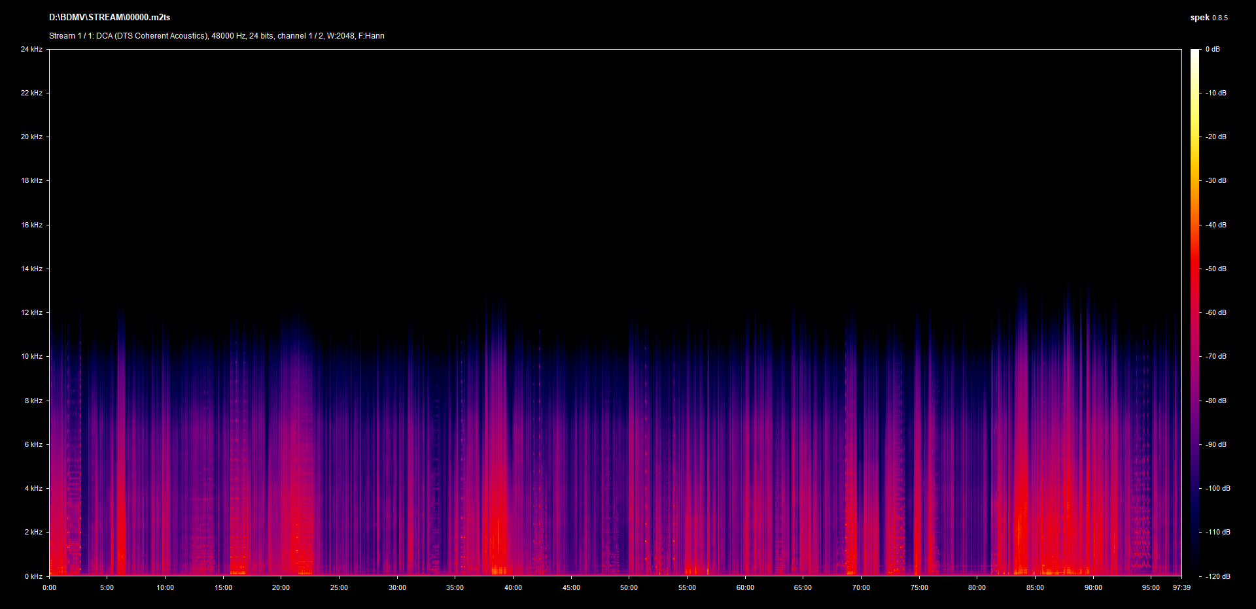The height and width of the screenshot is (609, 1256).
Task: Select the 25:00 time axis marker
Action: (339, 587)
